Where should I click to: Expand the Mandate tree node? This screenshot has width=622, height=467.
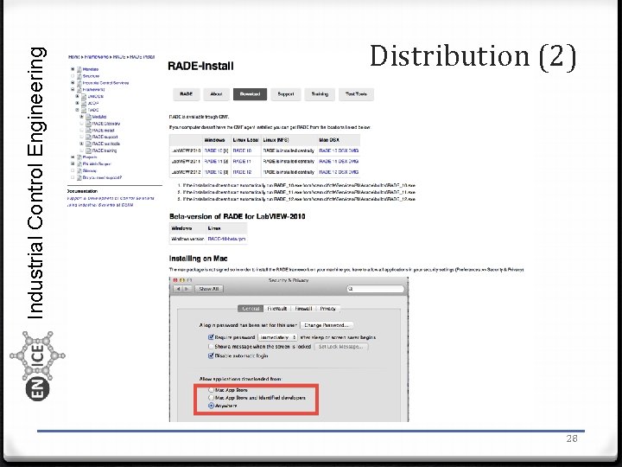tap(73, 69)
